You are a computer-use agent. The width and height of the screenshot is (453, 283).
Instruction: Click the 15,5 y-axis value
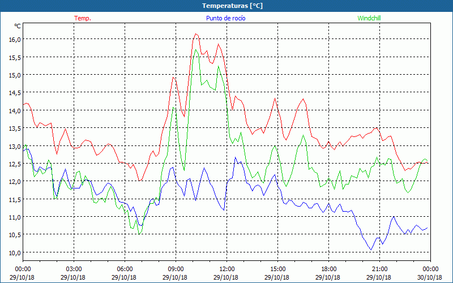[x=15, y=58]
